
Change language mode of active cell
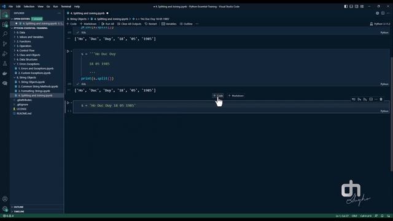[x=384, y=111]
